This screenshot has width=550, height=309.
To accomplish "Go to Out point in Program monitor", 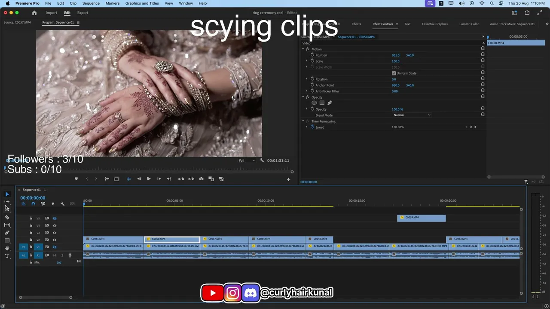I will click(x=168, y=179).
